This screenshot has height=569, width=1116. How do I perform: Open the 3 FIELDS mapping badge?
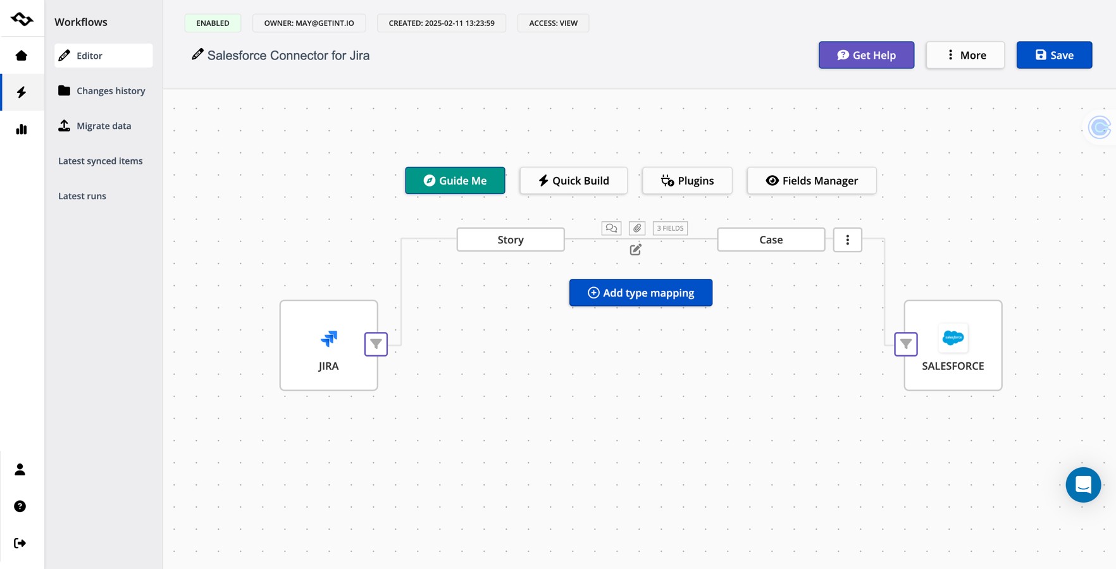click(x=670, y=228)
